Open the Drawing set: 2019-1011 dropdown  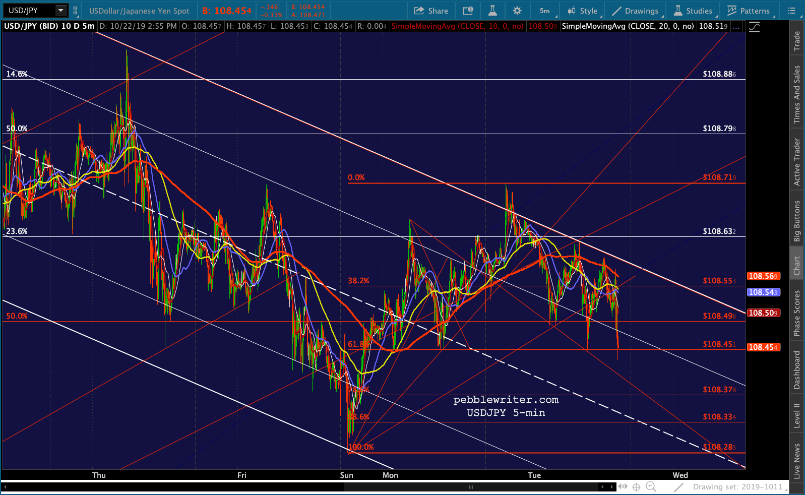[x=739, y=487]
